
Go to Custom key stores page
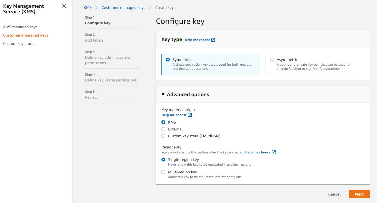[19, 43]
